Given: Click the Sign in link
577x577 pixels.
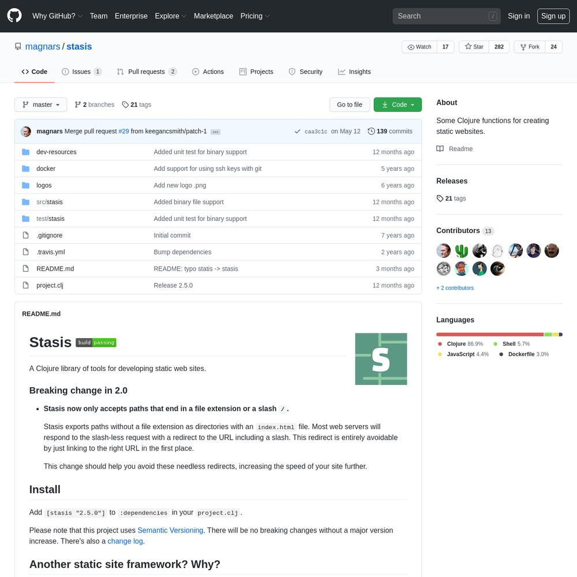Looking at the screenshot, I should coord(519,16).
